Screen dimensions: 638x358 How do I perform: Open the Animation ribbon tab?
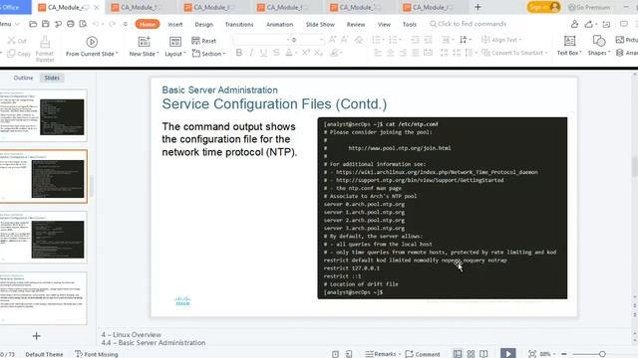279,24
